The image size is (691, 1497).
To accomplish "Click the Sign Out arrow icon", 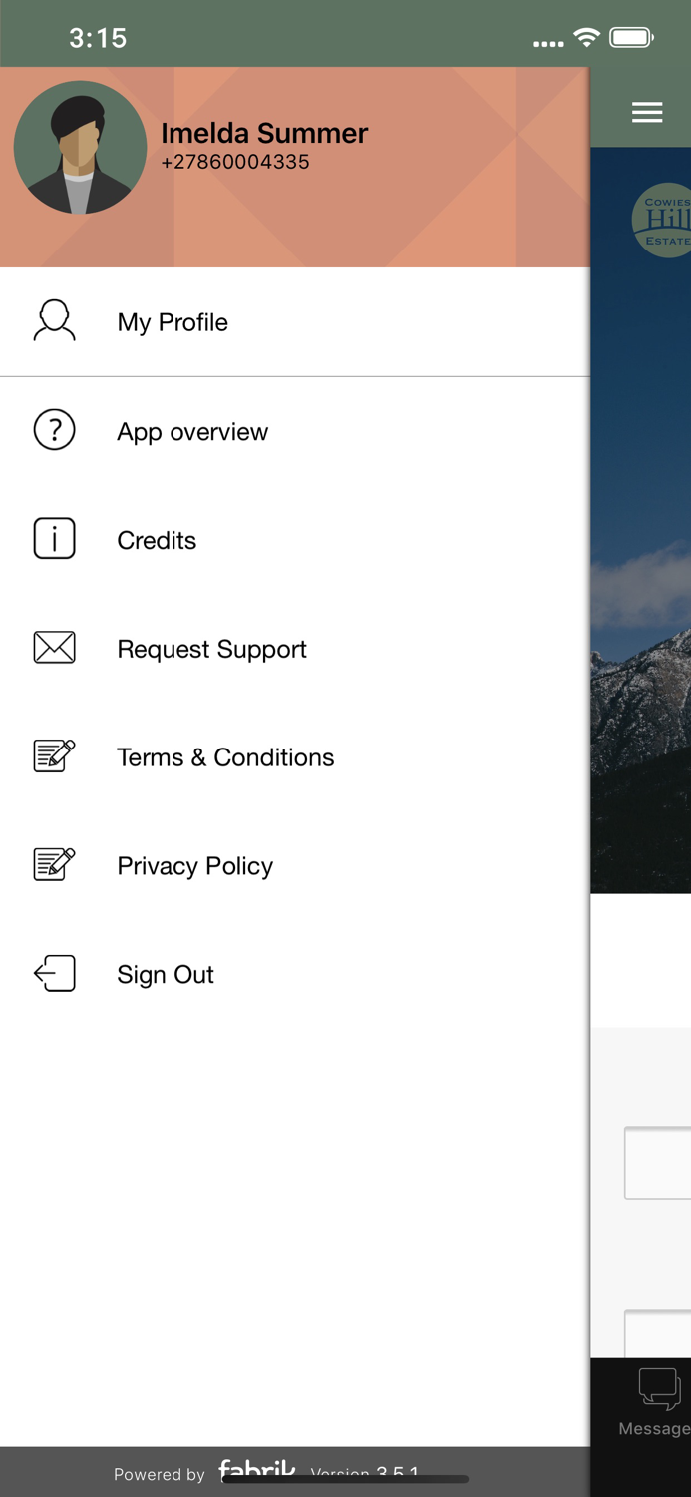I will [55, 973].
